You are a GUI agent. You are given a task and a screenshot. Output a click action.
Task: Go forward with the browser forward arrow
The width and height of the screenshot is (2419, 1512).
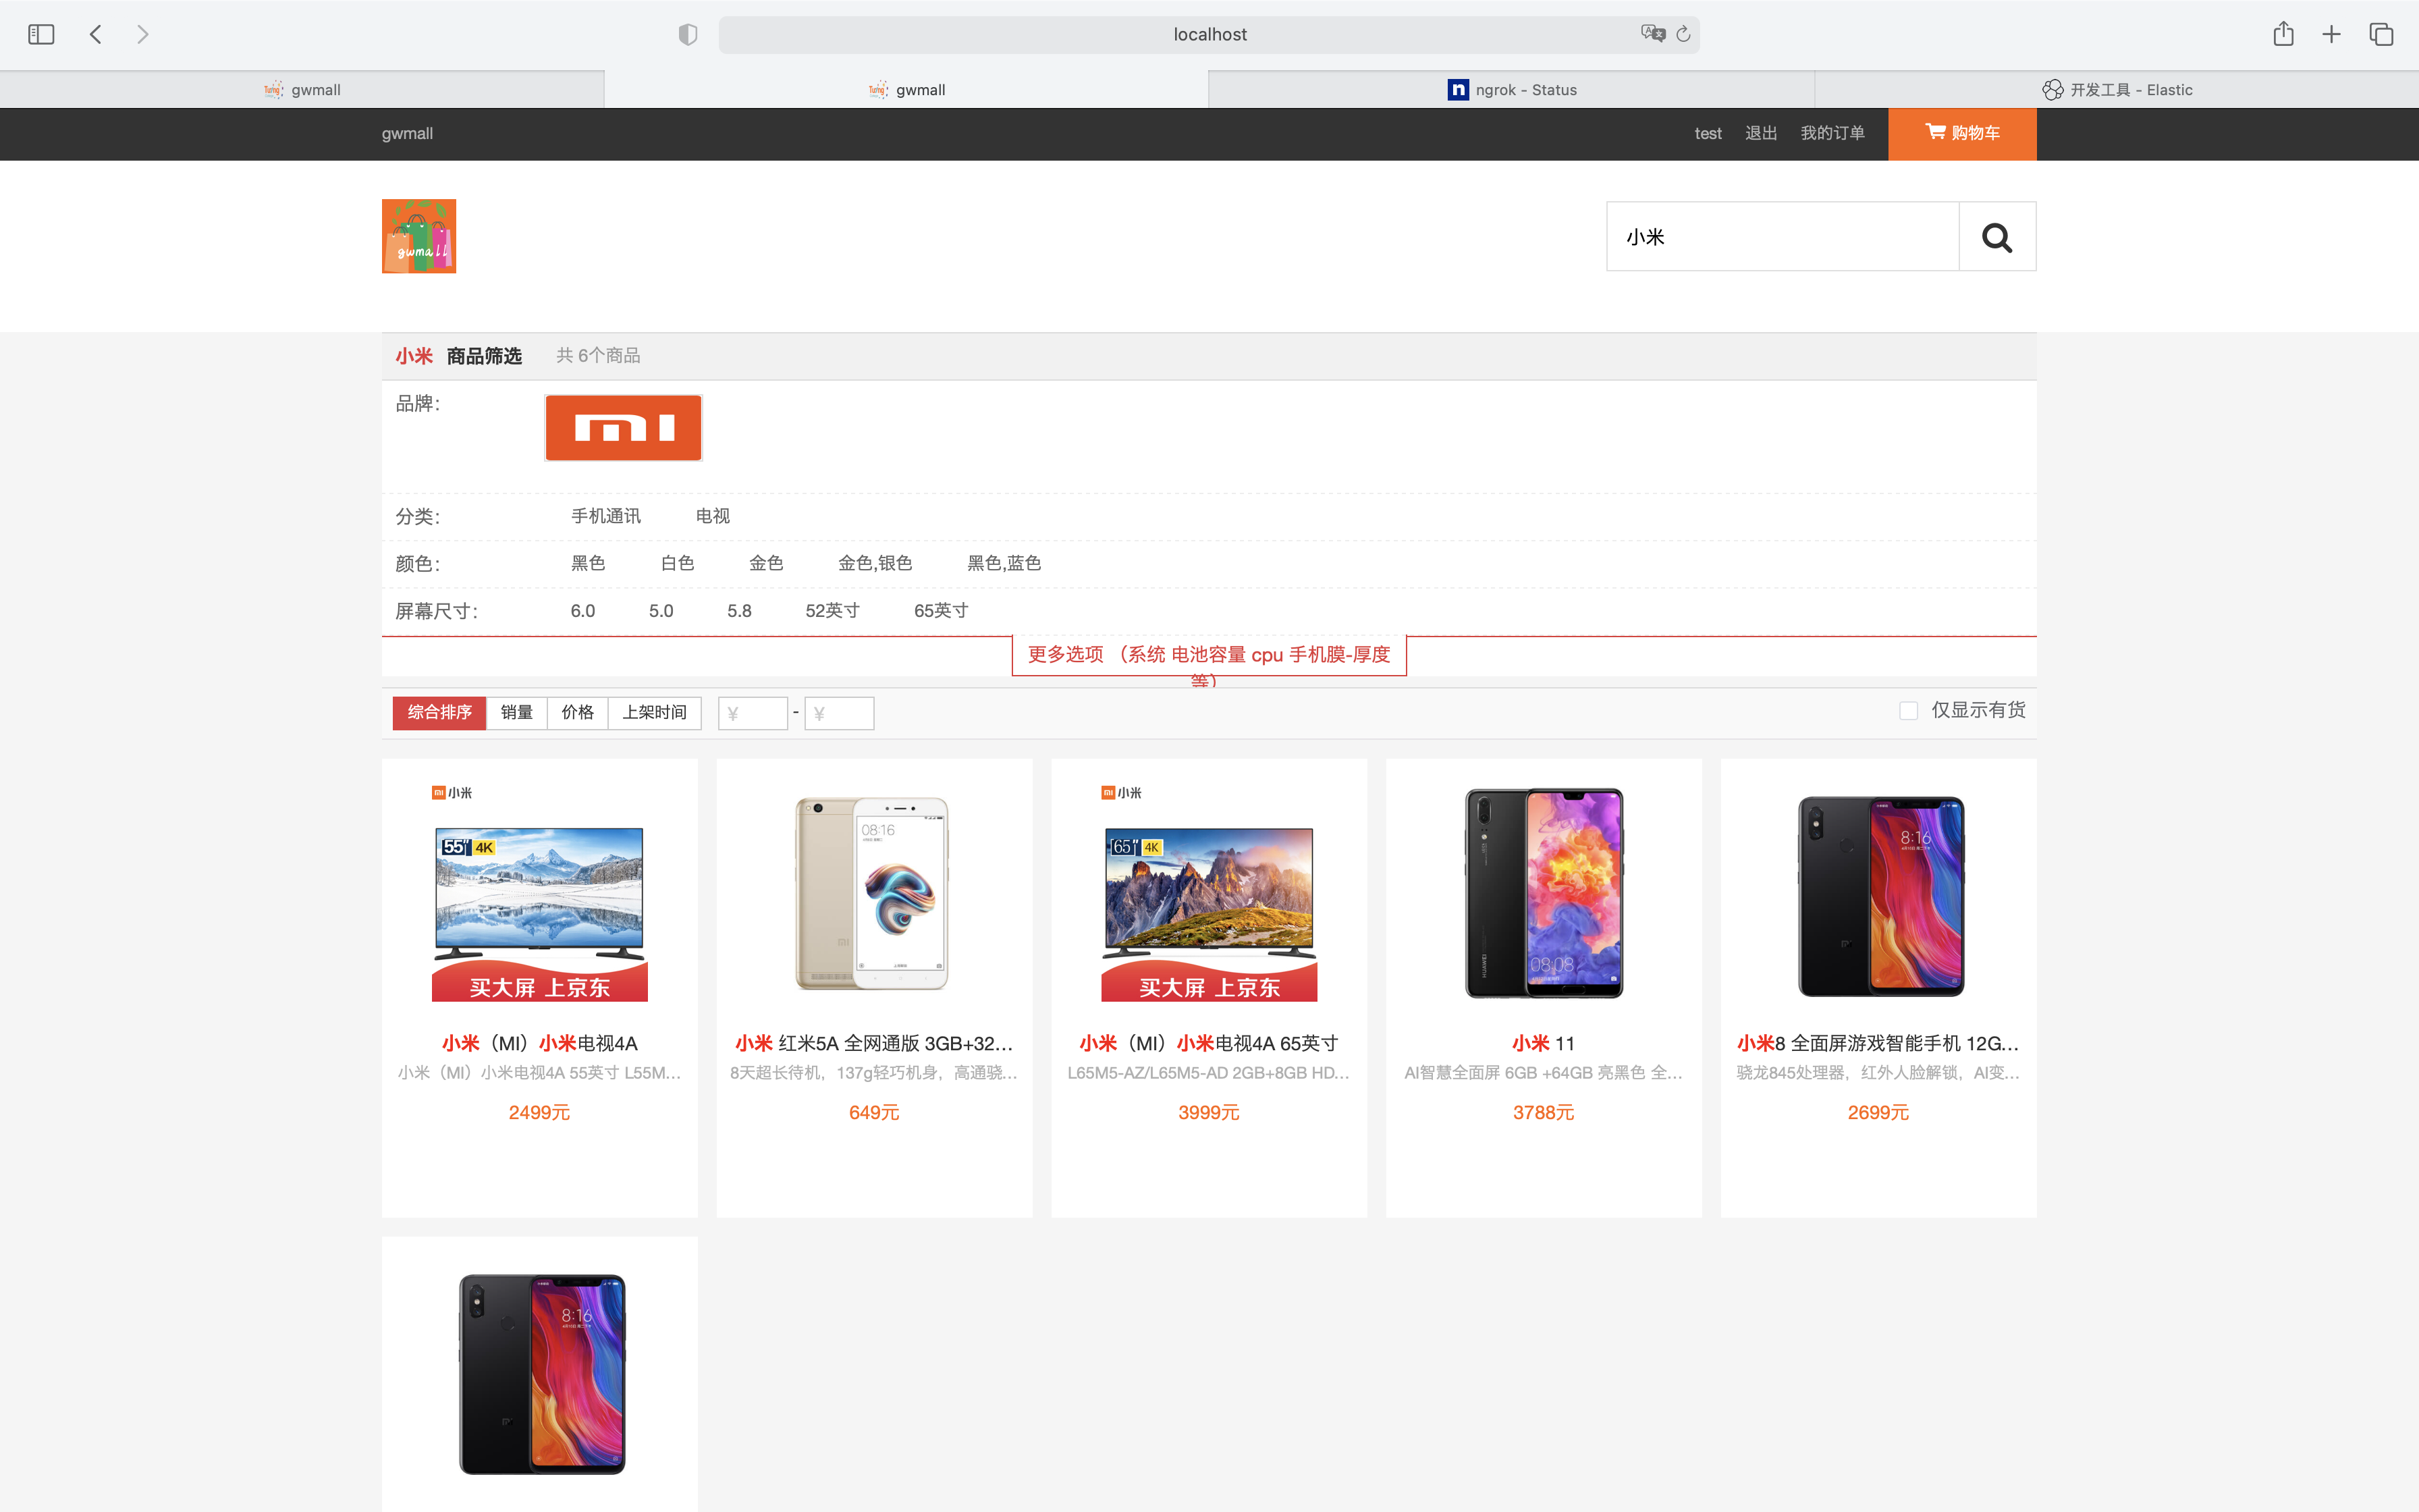(143, 34)
